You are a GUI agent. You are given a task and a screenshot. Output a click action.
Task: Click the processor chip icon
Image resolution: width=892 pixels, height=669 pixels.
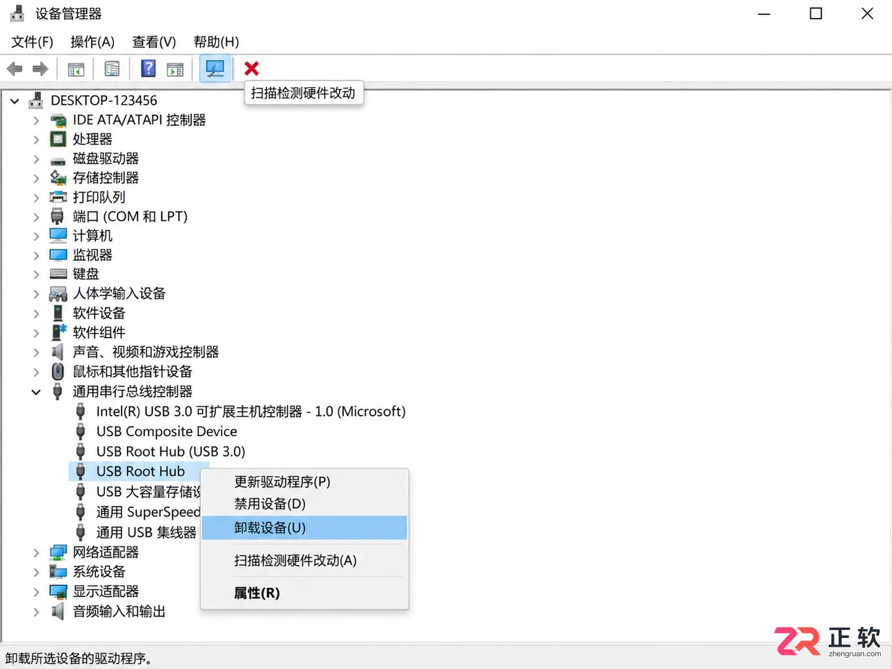(58, 139)
